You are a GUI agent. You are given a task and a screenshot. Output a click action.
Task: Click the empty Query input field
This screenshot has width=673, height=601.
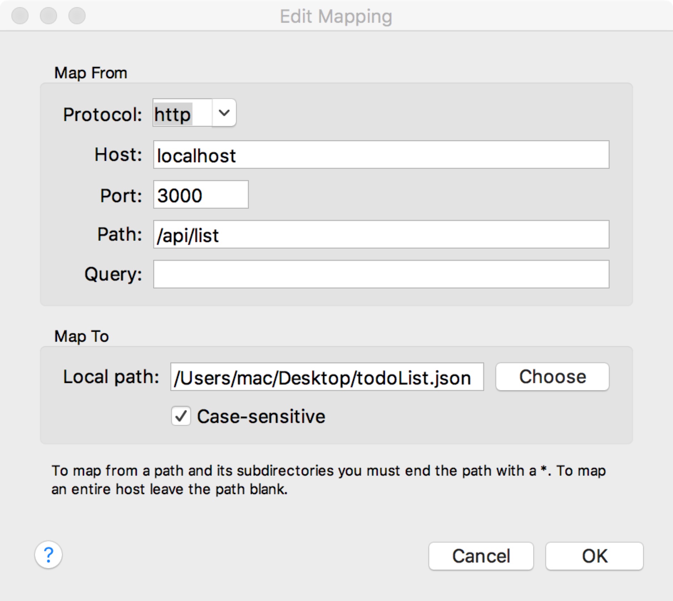pyautogui.click(x=381, y=274)
